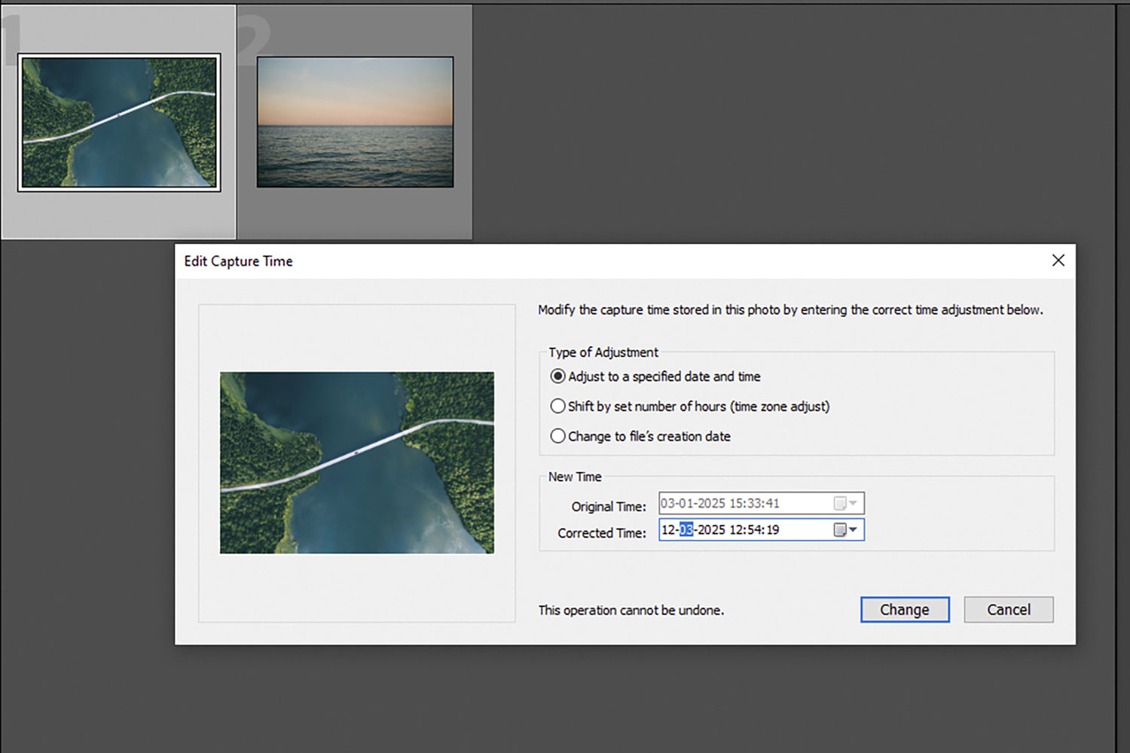Expand the Corrected Time dropdown arrow
The image size is (1130, 753).
point(854,530)
